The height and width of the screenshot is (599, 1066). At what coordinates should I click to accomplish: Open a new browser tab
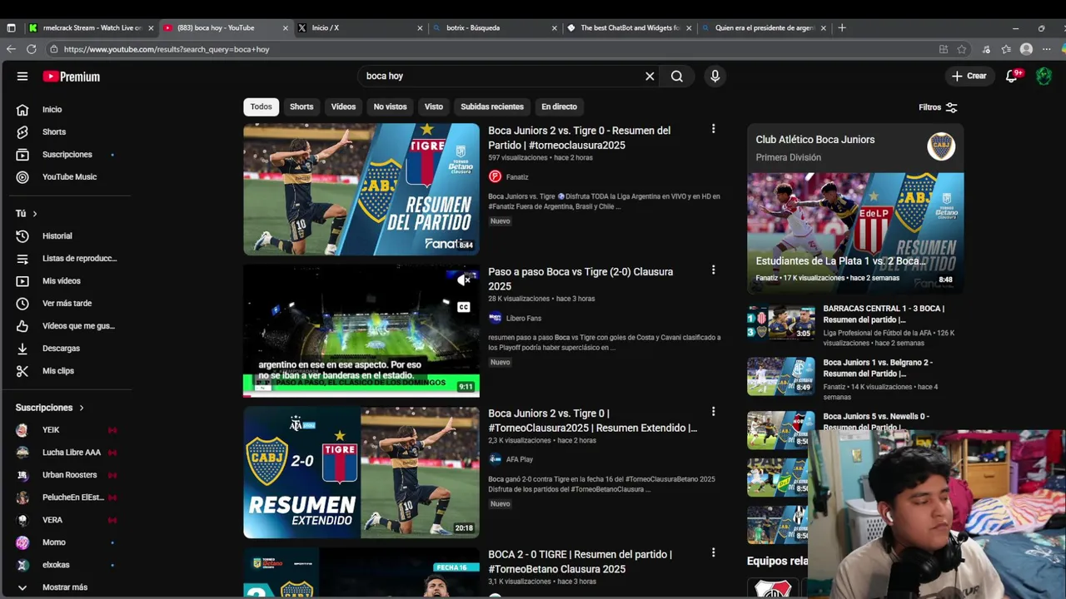pyautogui.click(x=842, y=27)
